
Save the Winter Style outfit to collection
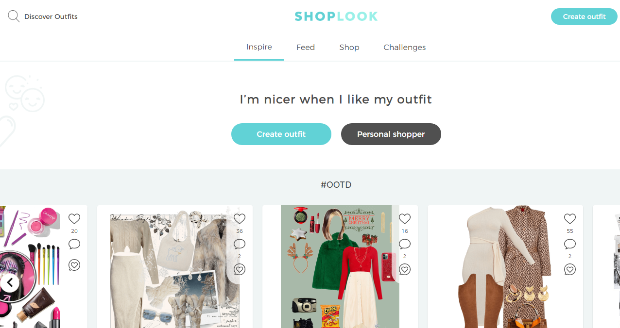pos(240,269)
